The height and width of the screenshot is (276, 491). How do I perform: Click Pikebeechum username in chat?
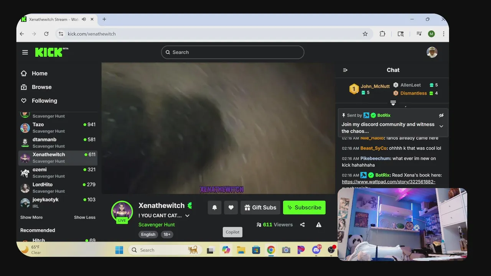[376, 158]
